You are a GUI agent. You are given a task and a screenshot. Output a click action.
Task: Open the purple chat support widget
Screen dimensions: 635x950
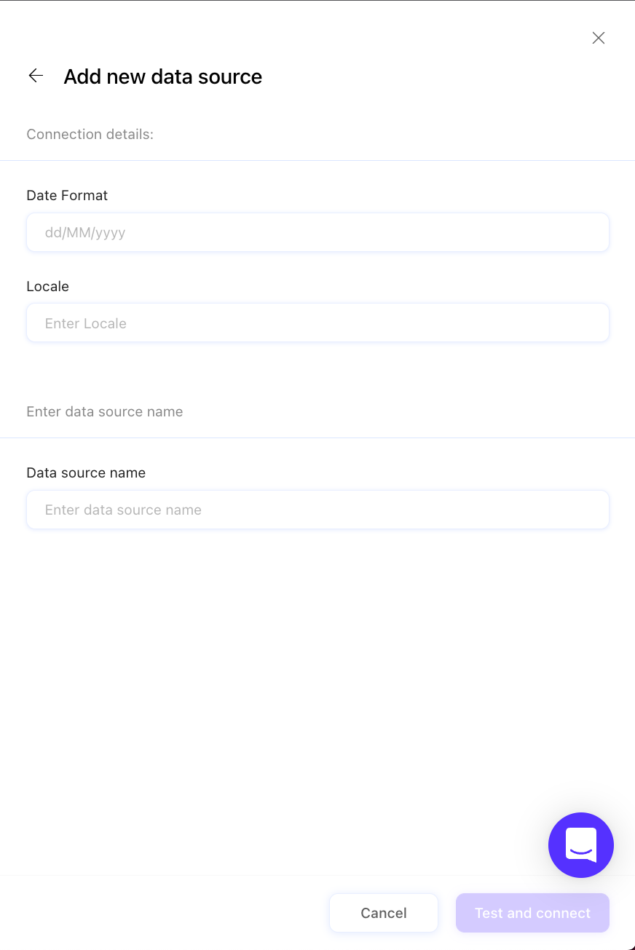point(580,845)
